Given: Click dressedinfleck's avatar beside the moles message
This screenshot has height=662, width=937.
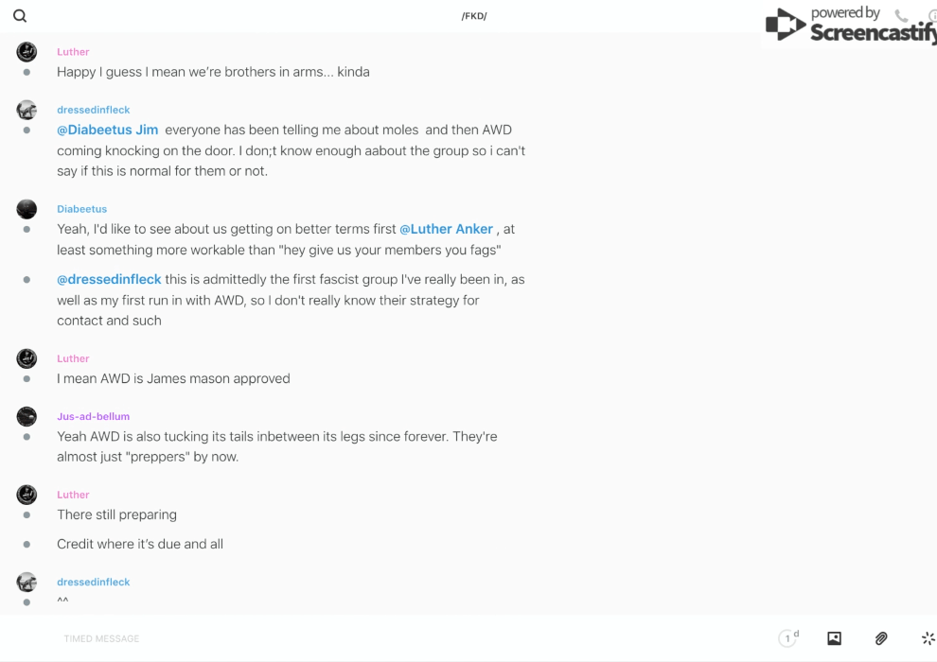Looking at the screenshot, I should click(27, 110).
